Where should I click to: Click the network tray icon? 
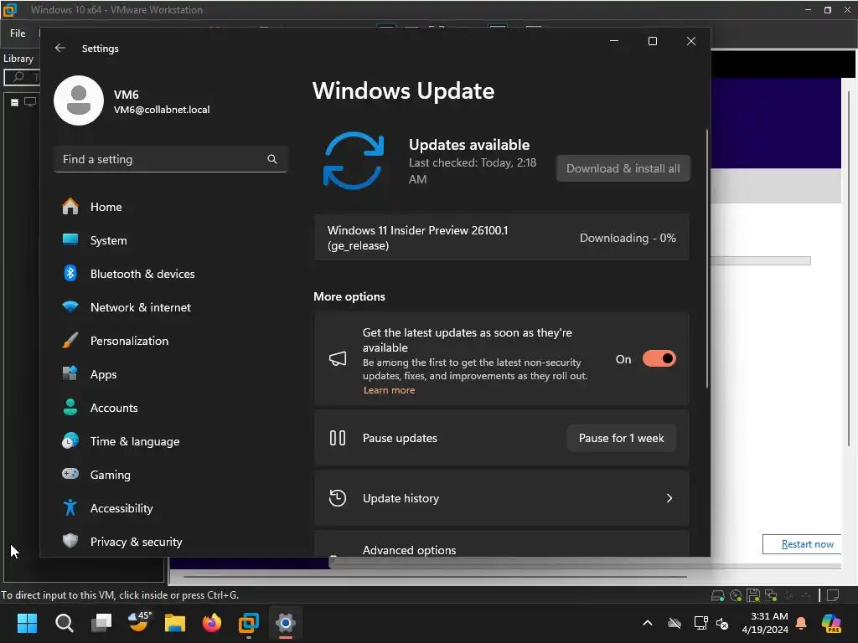click(x=700, y=623)
